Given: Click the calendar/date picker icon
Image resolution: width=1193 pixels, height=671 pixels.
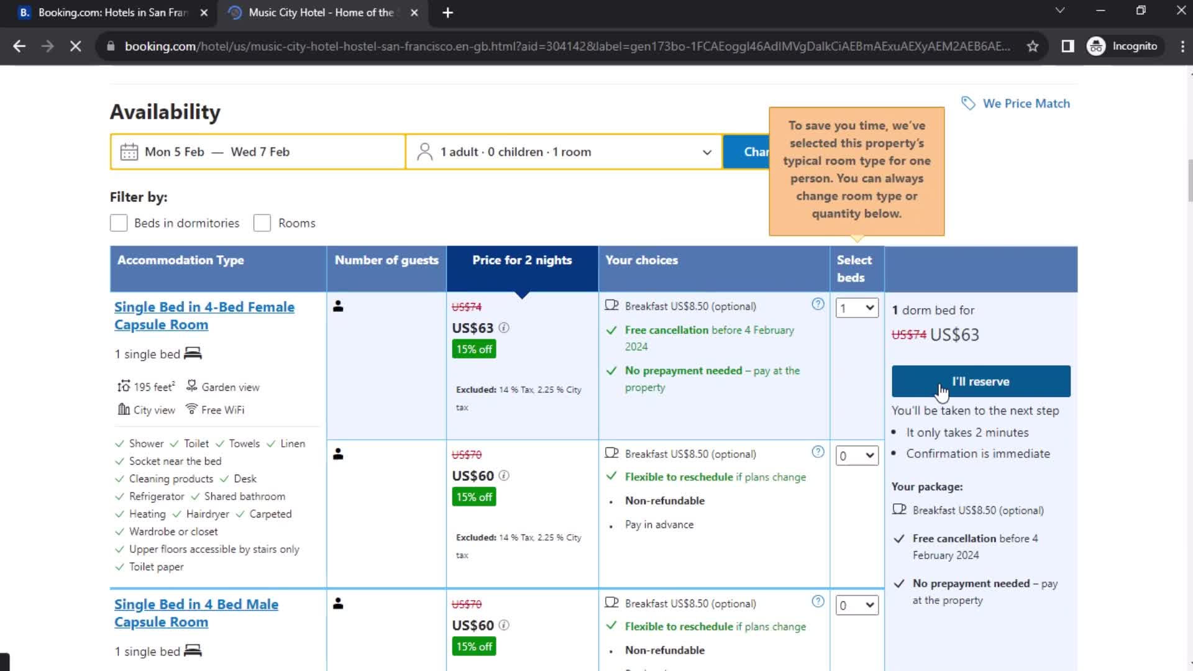Looking at the screenshot, I should tap(128, 152).
